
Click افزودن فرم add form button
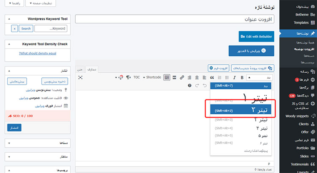[219, 68]
